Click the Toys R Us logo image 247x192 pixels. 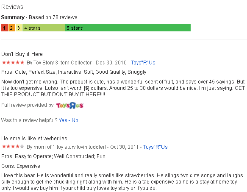[x=70, y=106]
